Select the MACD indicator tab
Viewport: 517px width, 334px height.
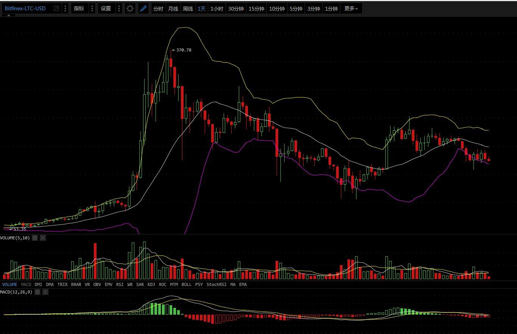[x=26, y=284]
